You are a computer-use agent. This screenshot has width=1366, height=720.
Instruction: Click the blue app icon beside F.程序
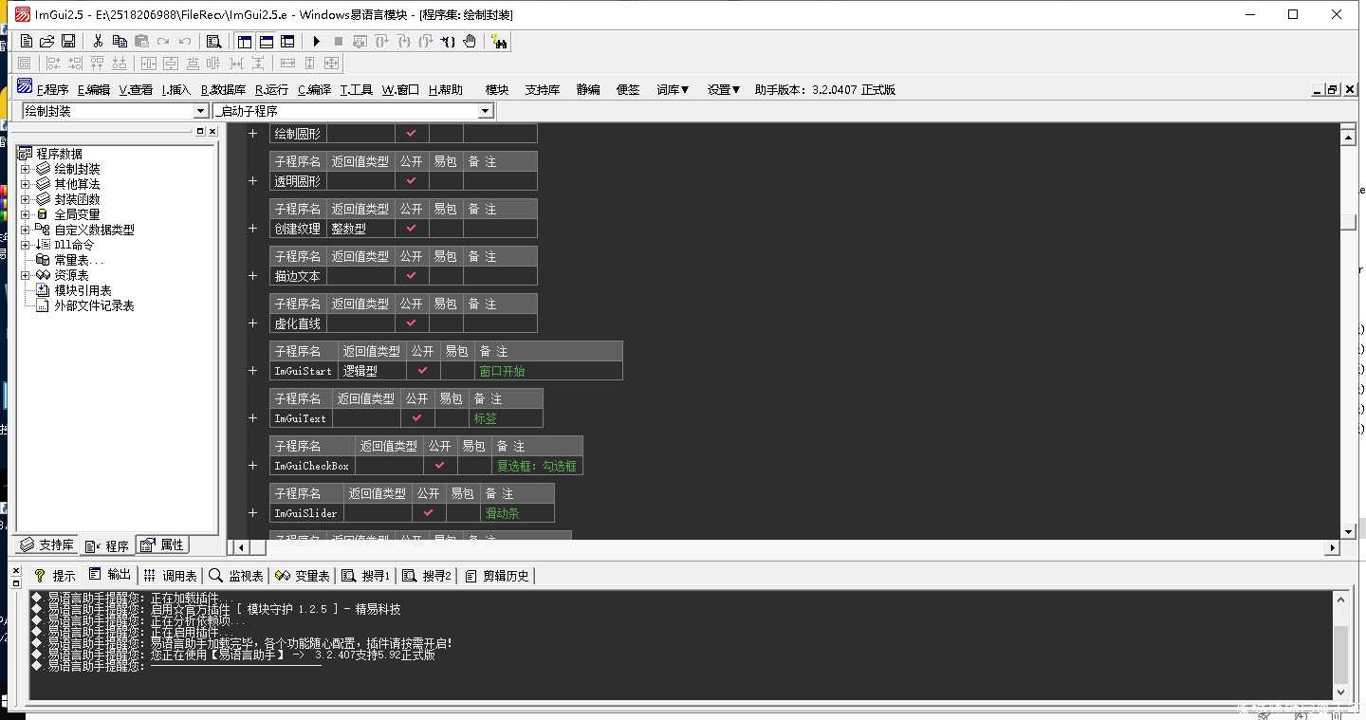click(x=25, y=86)
